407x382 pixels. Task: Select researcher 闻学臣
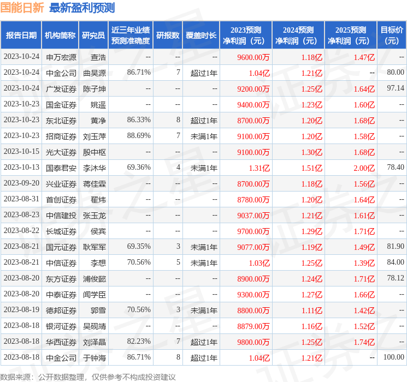pyautogui.click(x=94, y=295)
